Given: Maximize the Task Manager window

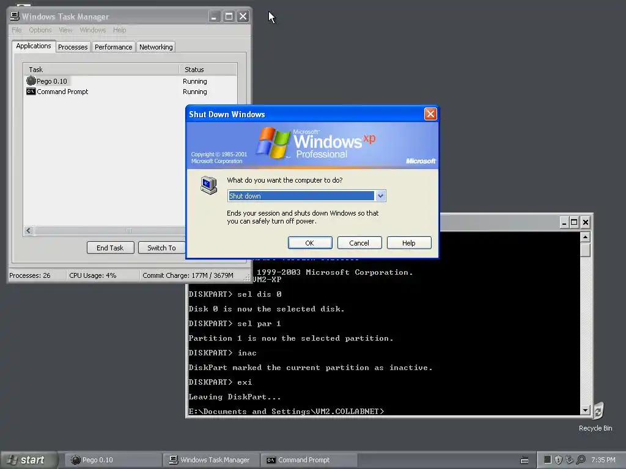Looking at the screenshot, I should click(229, 16).
